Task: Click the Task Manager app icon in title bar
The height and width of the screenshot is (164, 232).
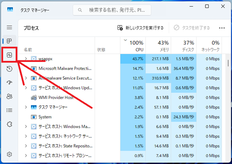Action: pyautogui.click(x=10, y=10)
